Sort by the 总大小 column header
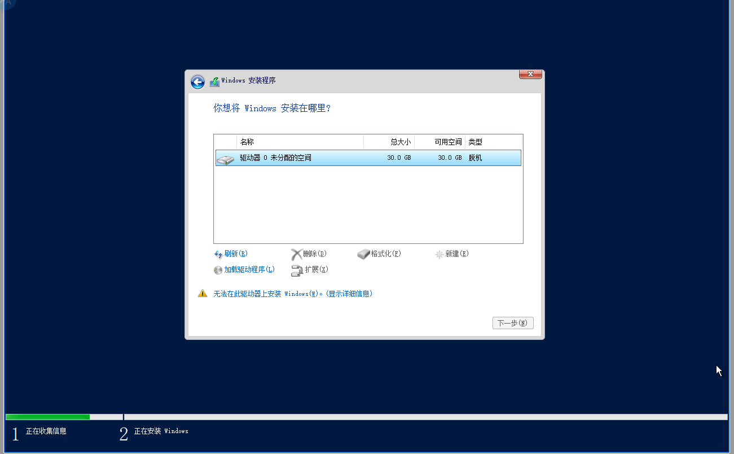 point(389,142)
